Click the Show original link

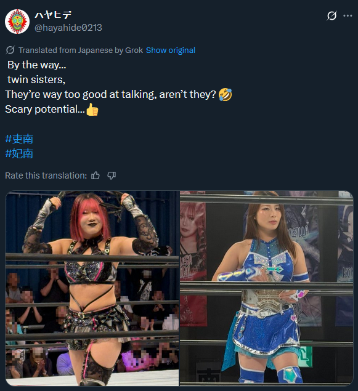171,50
